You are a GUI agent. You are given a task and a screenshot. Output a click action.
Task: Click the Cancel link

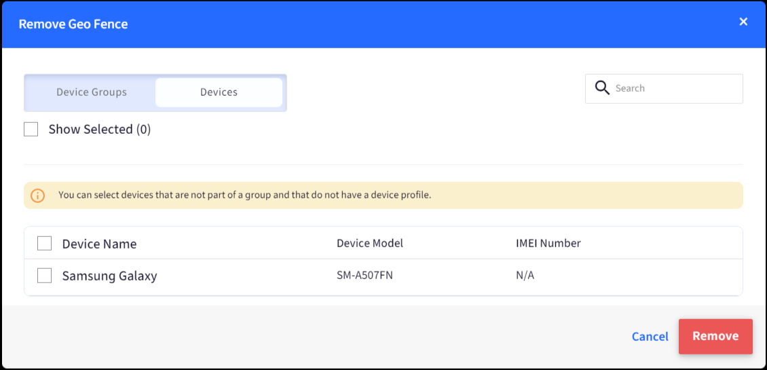point(650,337)
